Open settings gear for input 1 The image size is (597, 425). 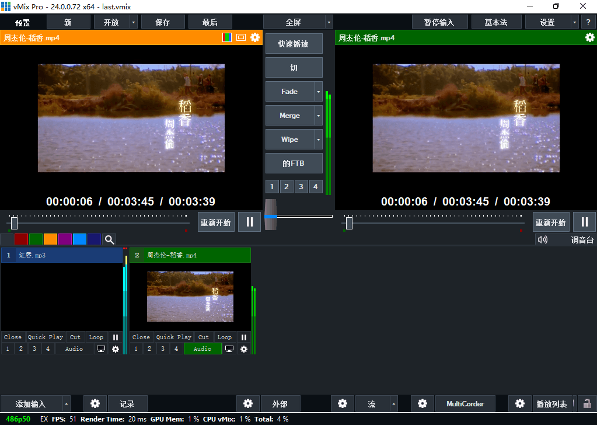coord(116,349)
